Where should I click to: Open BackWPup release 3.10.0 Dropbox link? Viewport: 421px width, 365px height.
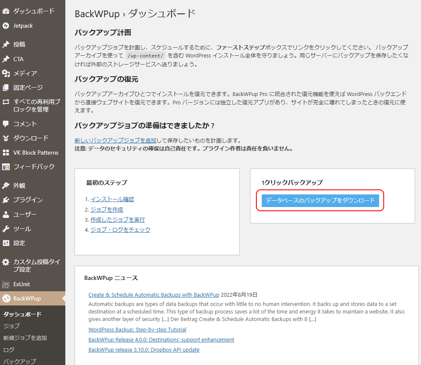click(144, 349)
